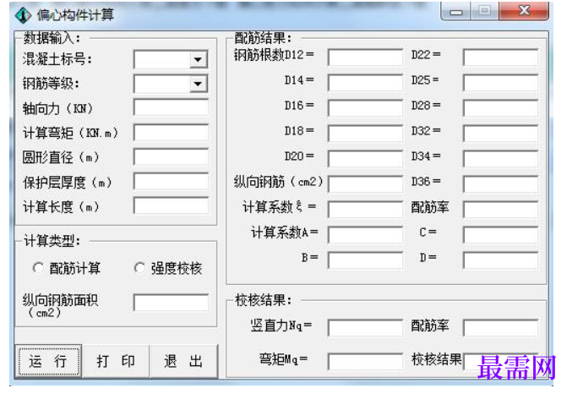Click the 纵向钢筋面积 (cm2) input field
This screenshot has height=394, width=572.
[x=171, y=303]
